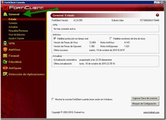Check Mostrar la consola FortiClient al iniciar sesión
166x120 pixels.
click(53, 99)
